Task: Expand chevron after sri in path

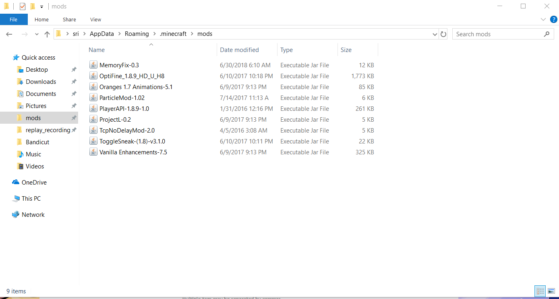Action: point(85,34)
